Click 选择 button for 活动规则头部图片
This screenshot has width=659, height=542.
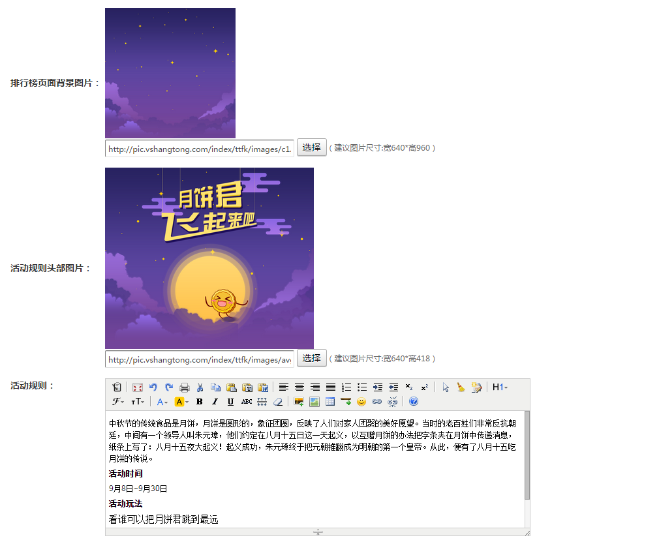click(x=311, y=358)
